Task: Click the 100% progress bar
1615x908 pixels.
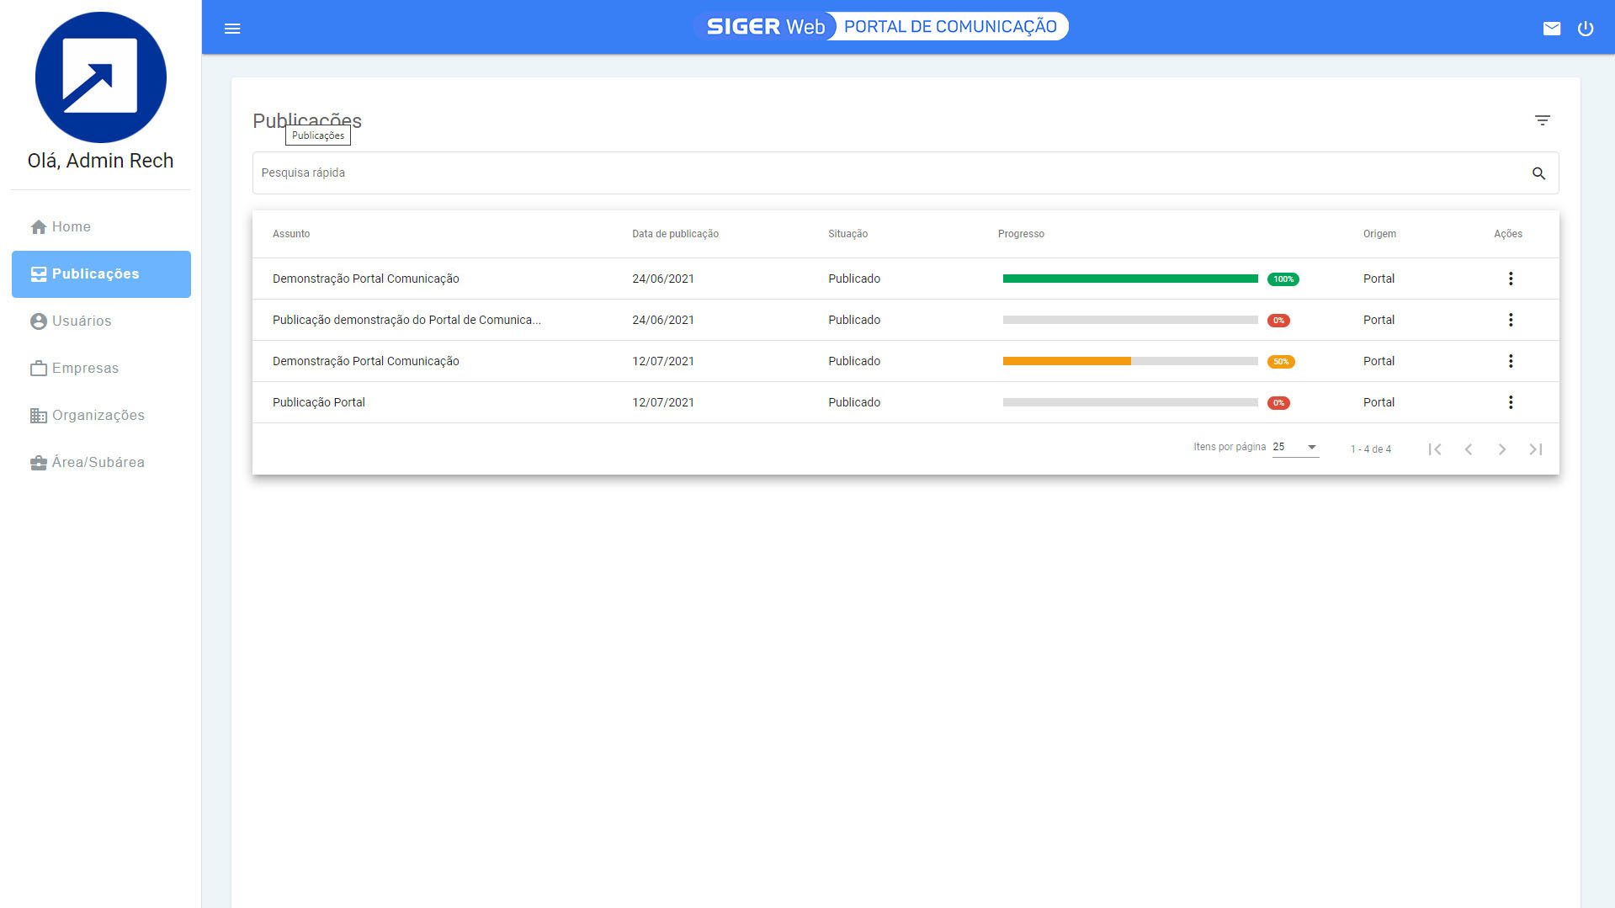Action: click(1130, 278)
